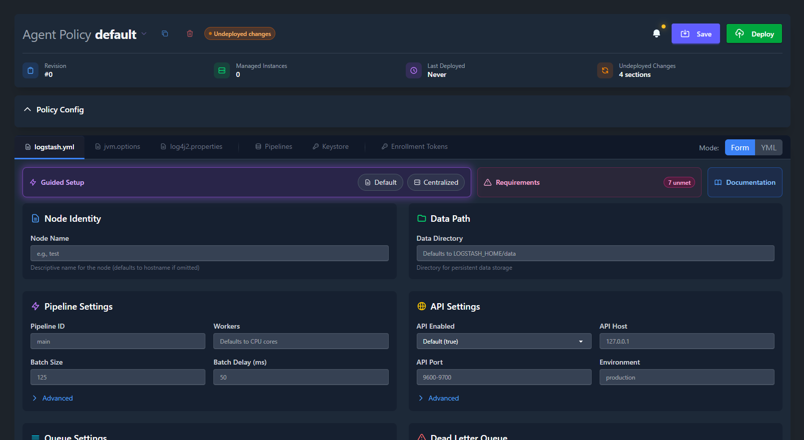Click the Dead Letter Queue warning icon

tap(422, 438)
